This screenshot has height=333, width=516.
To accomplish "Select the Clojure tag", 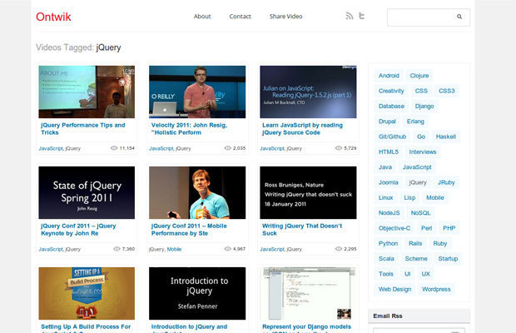I will pyautogui.click(x=419, y=76).
